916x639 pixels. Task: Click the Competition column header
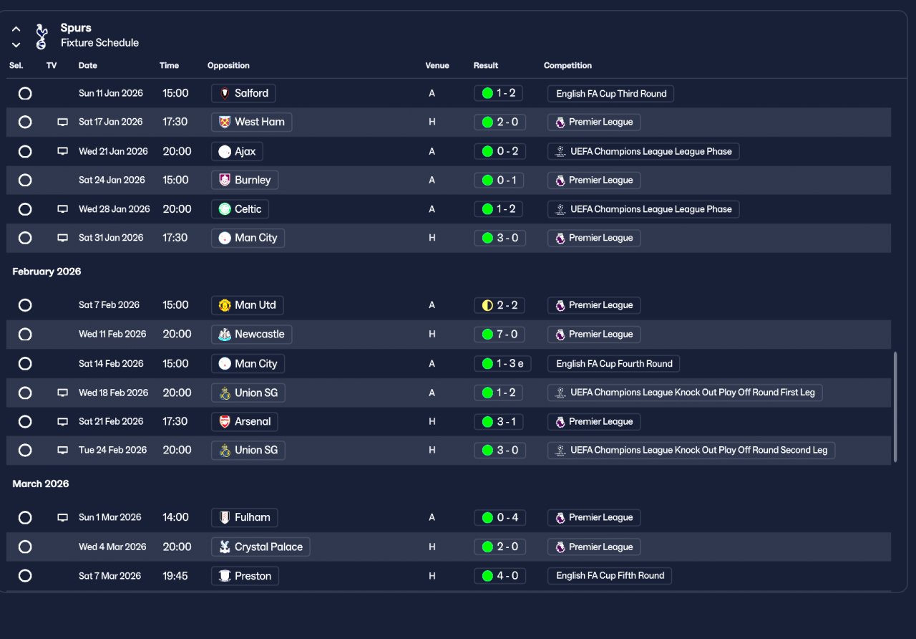tap(567, 65)
